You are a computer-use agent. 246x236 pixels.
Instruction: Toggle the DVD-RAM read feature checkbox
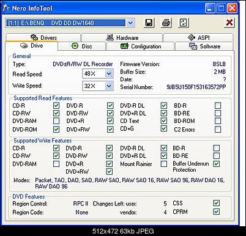(56, 121)
